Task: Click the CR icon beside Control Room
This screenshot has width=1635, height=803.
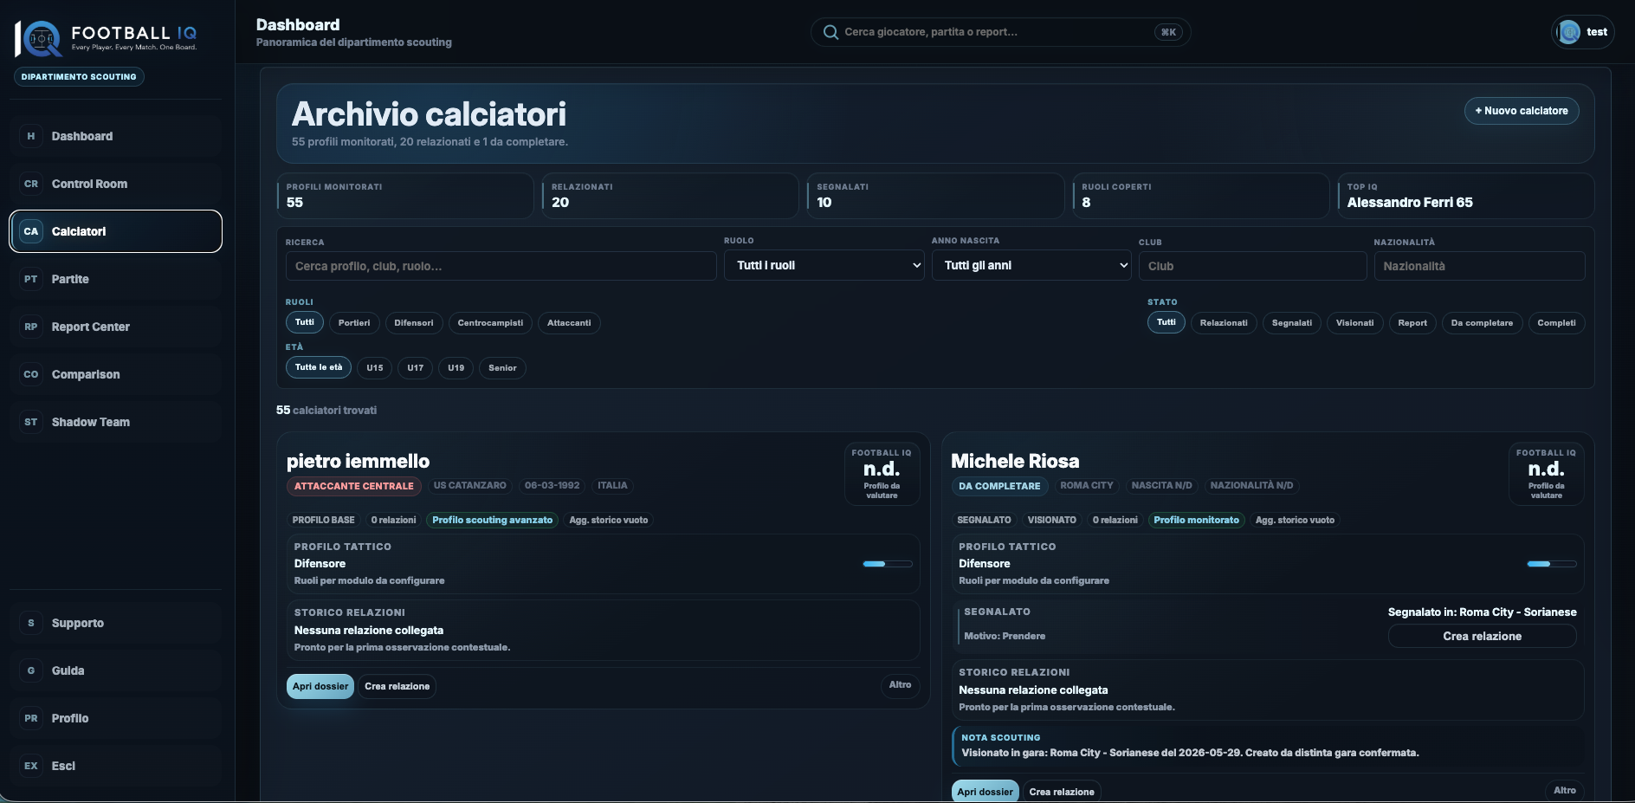Action: coord(31,184)
